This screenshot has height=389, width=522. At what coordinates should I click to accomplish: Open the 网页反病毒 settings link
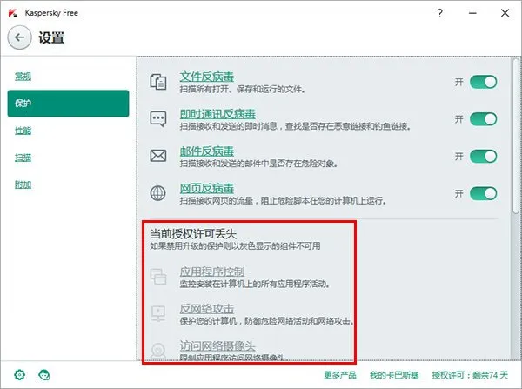tap(206, 188)
